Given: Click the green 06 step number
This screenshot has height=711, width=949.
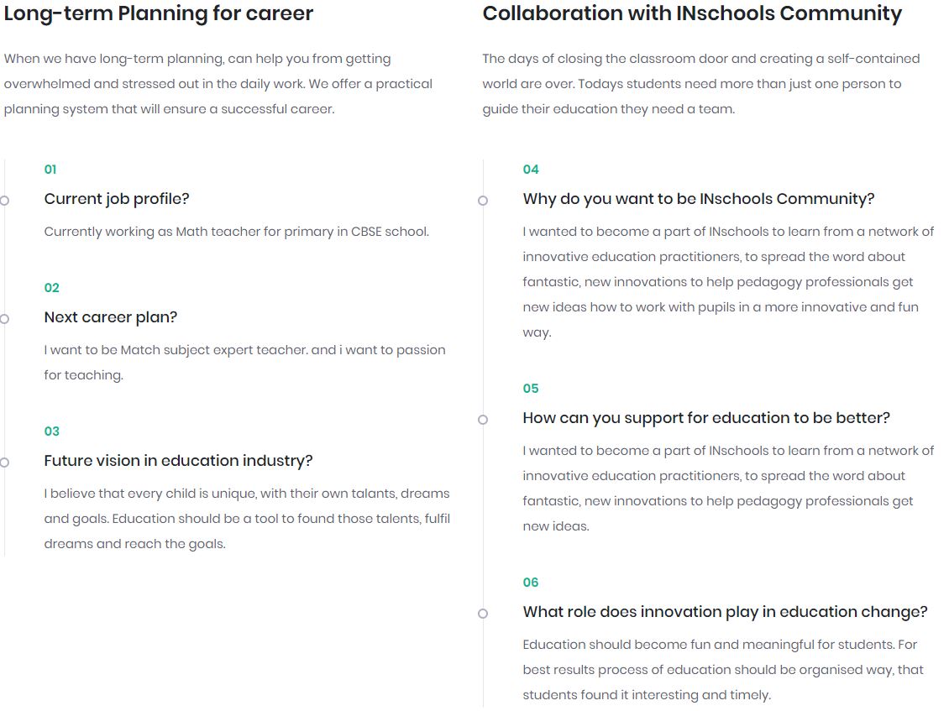Looking at the screenshot, I should pyautogui.click(x=531, y=582).
